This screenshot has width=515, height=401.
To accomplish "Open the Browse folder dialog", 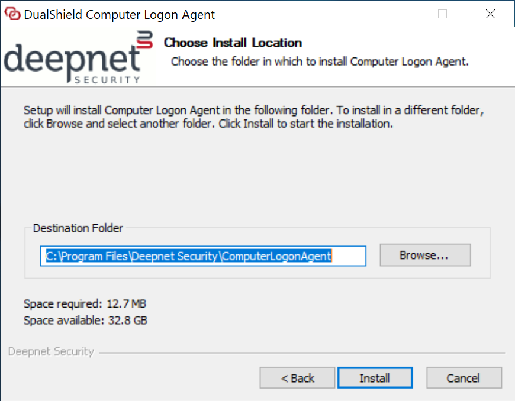I will pos(424,256).
